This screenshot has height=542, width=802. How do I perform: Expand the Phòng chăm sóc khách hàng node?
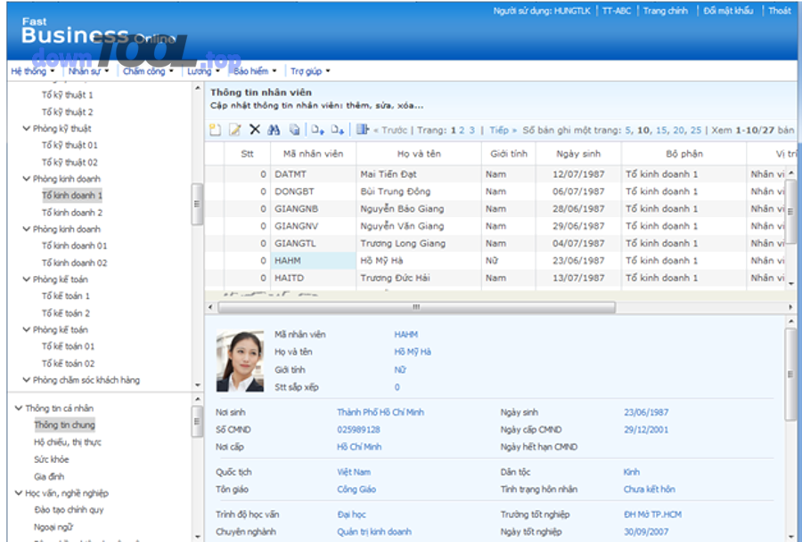point(27,380)
